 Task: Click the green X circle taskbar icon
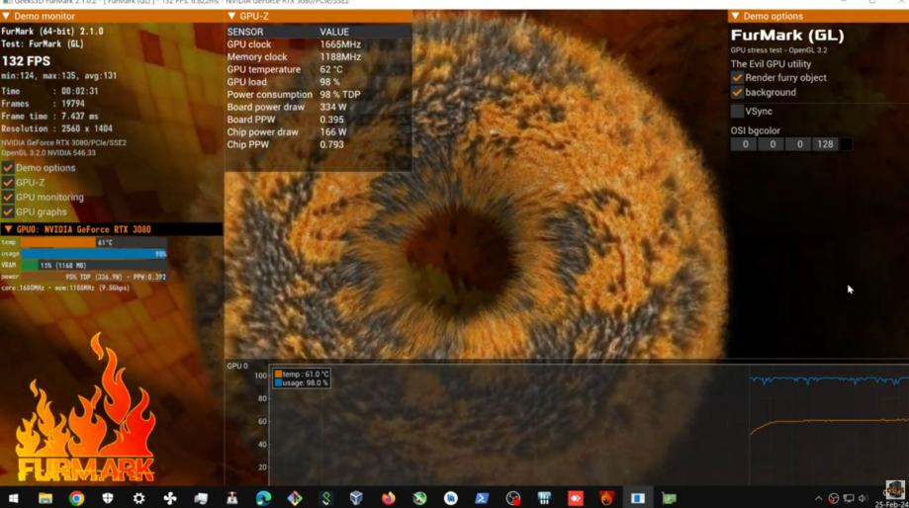pyautogui.click(x=419, y=498)
